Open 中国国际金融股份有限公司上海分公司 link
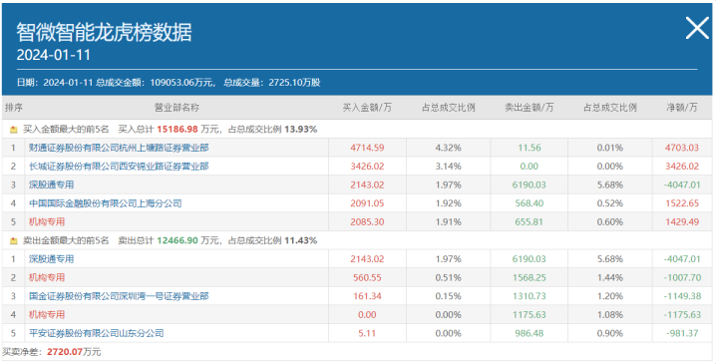 coord(105,203)
